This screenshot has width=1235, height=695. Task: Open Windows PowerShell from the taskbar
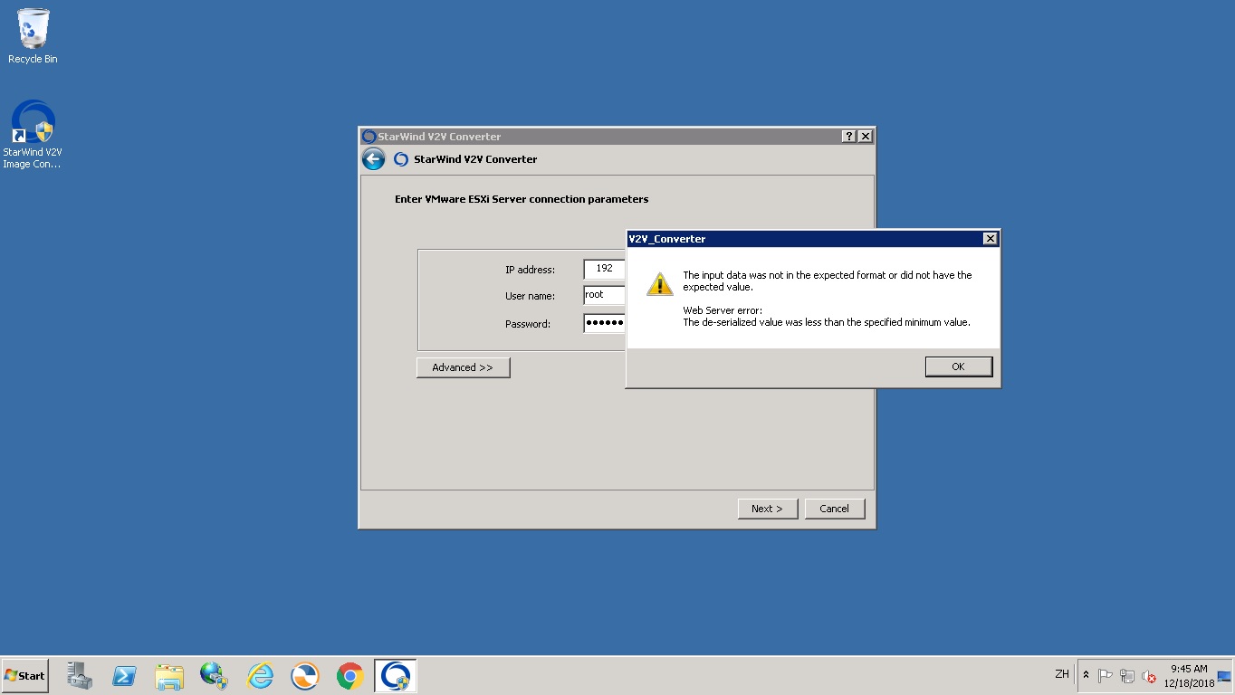coord(124,676)
